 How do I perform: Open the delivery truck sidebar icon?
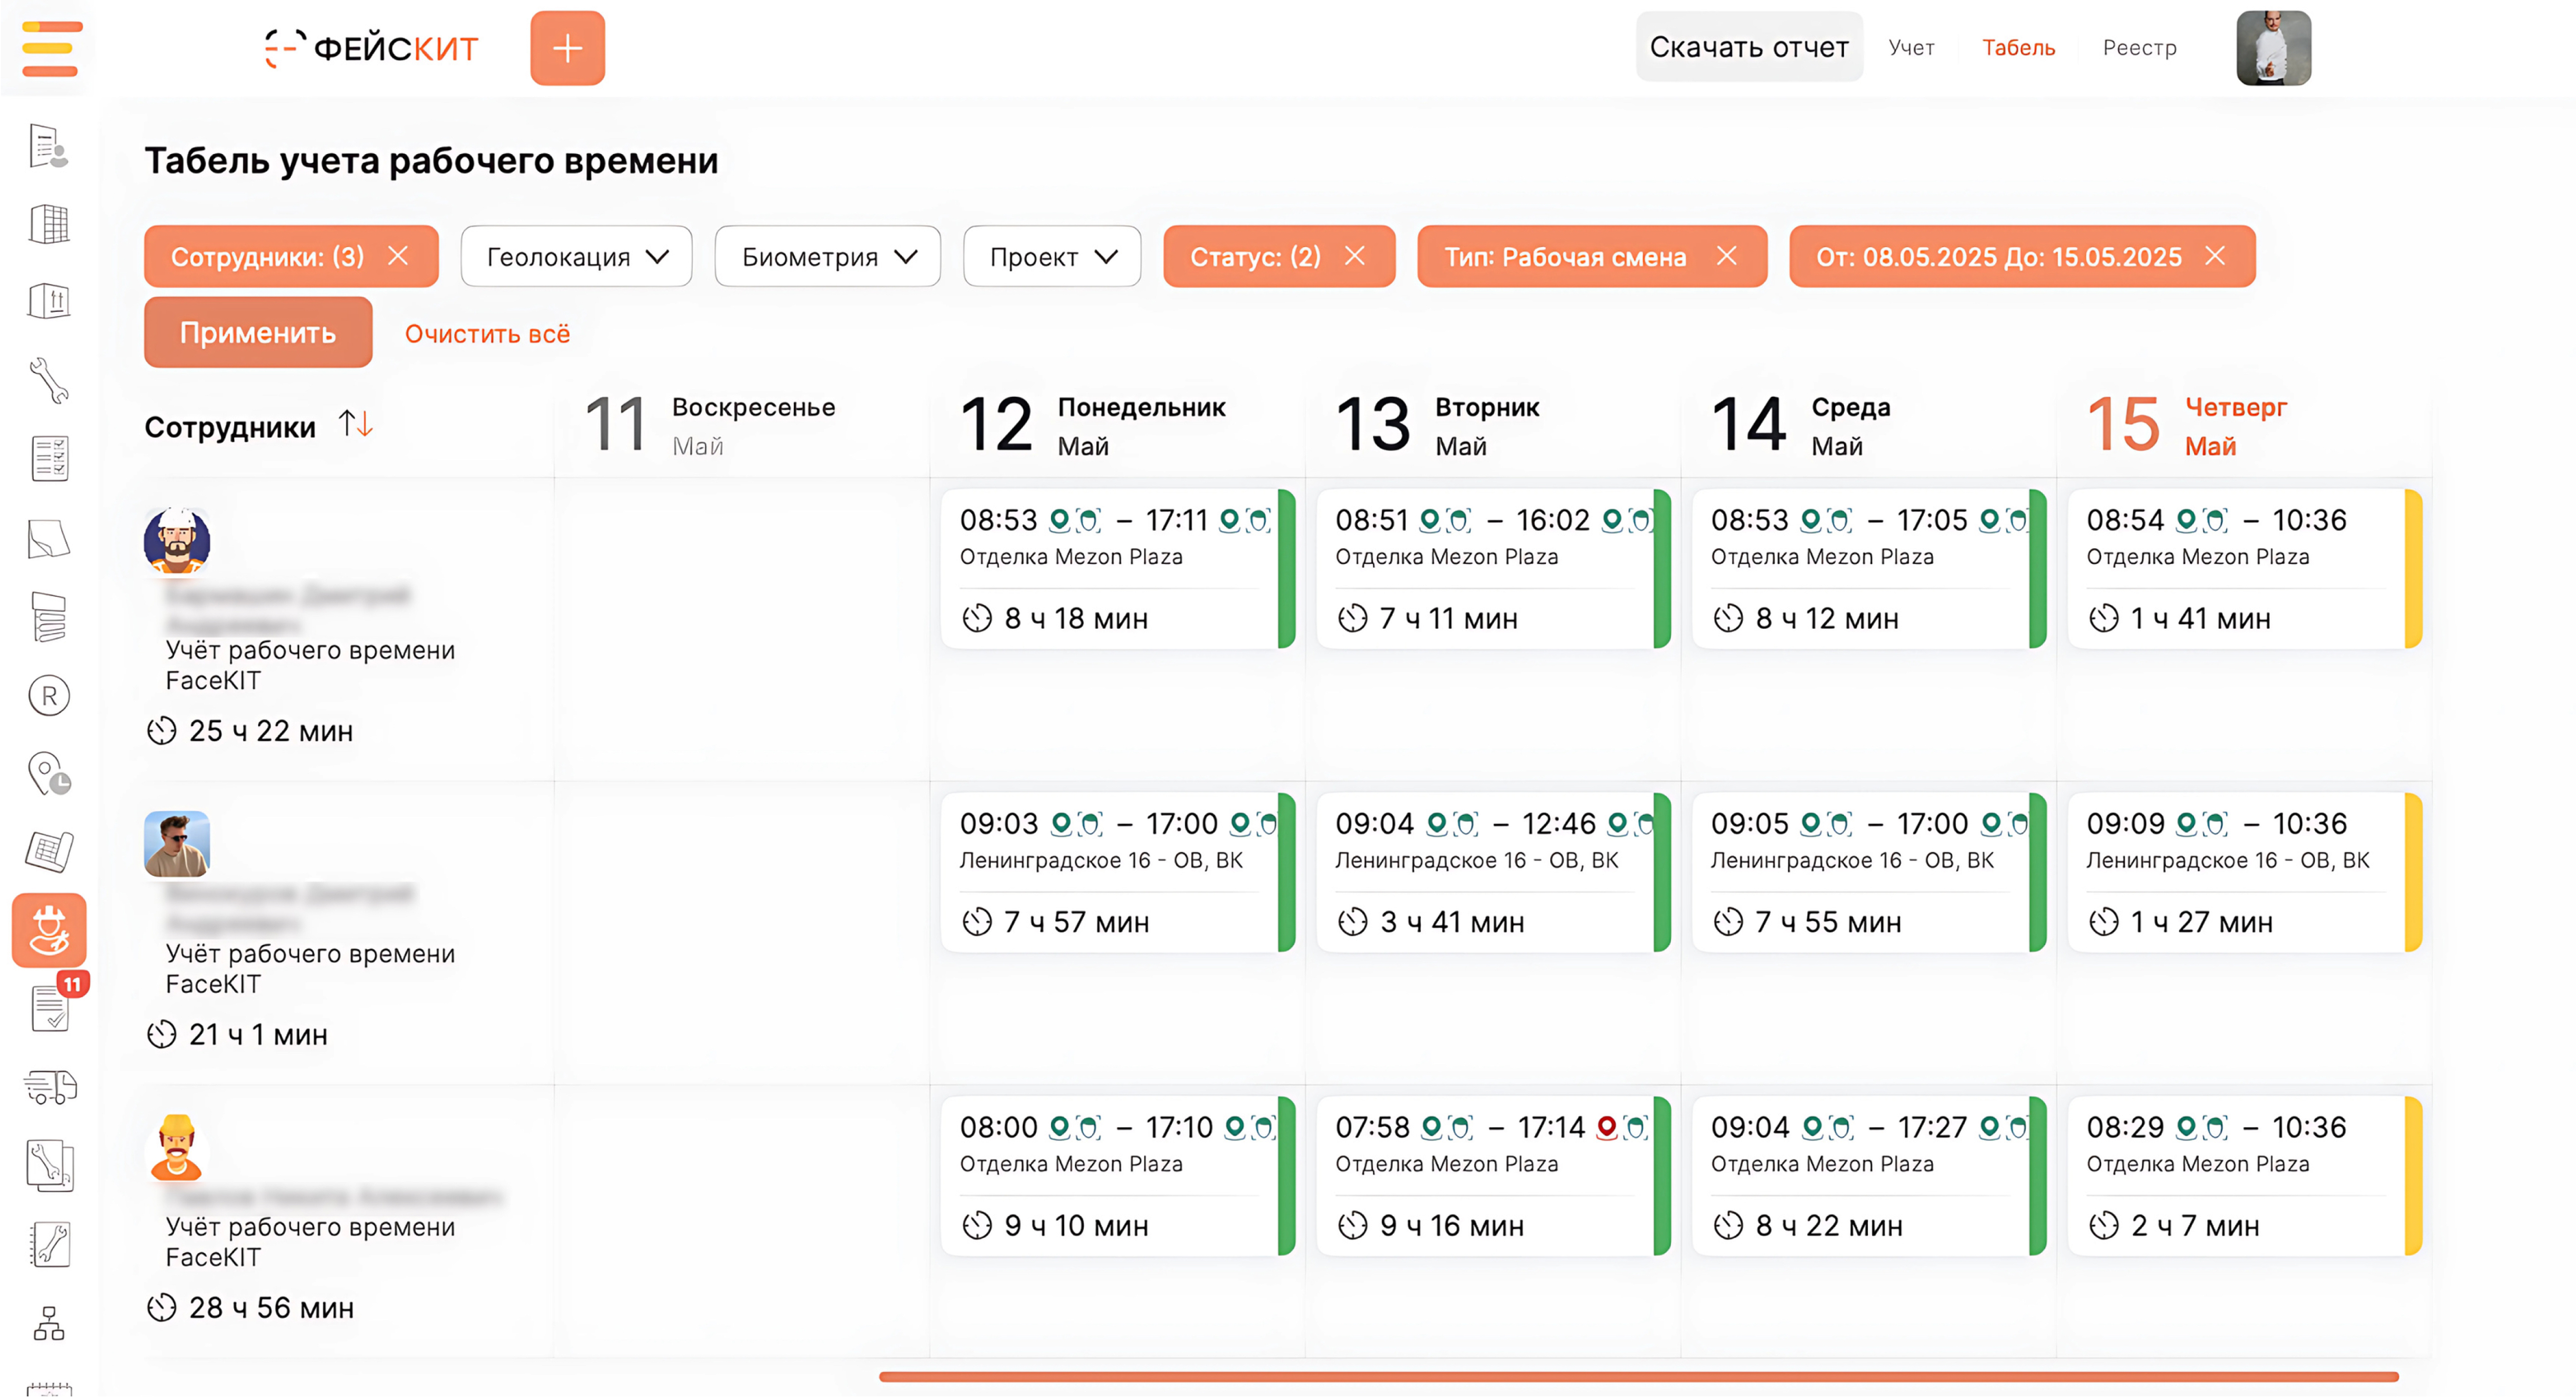[x=49, y=1087]
